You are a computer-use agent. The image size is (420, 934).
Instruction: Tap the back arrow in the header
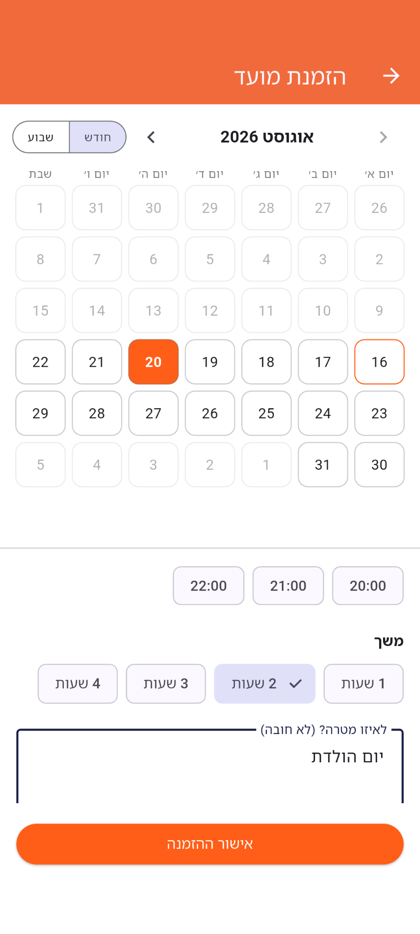point(391,76)
